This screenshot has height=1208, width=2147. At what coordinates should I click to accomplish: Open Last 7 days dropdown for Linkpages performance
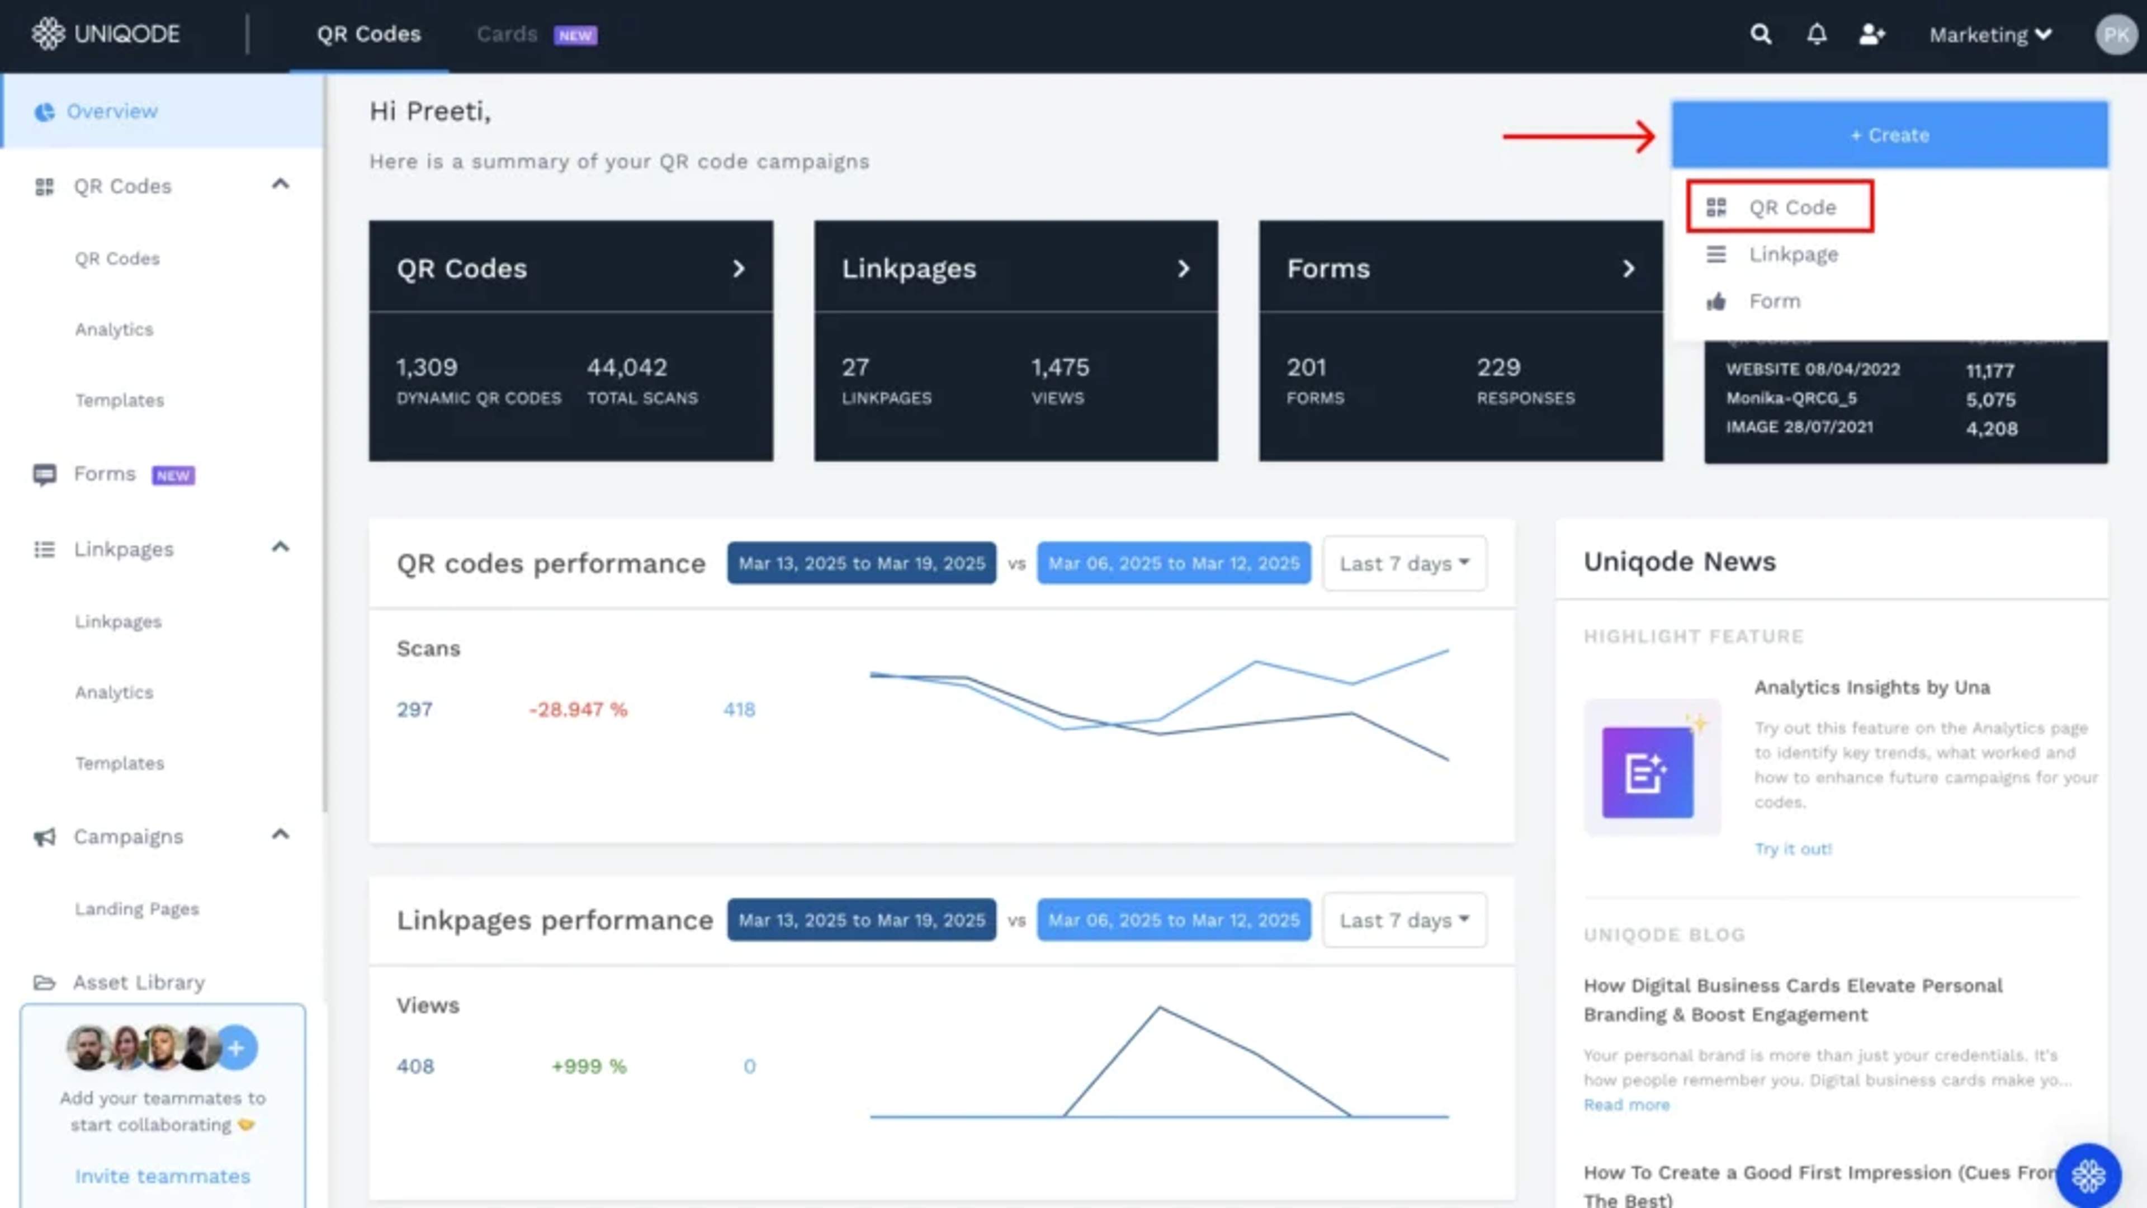click(1403, 921)
